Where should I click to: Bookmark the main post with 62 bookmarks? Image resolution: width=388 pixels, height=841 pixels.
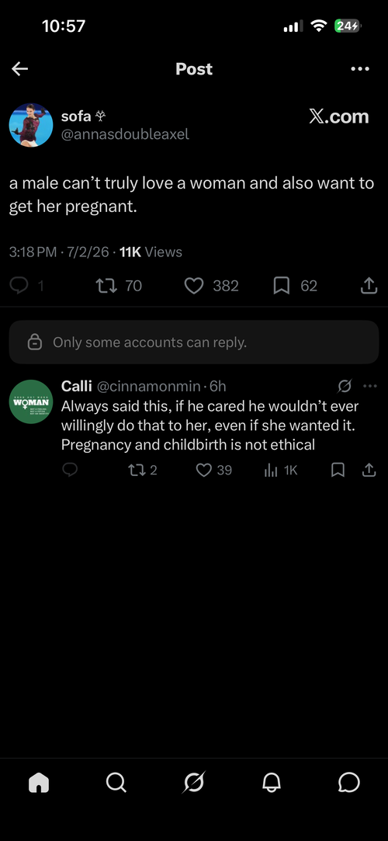click(x=296, y=286)
